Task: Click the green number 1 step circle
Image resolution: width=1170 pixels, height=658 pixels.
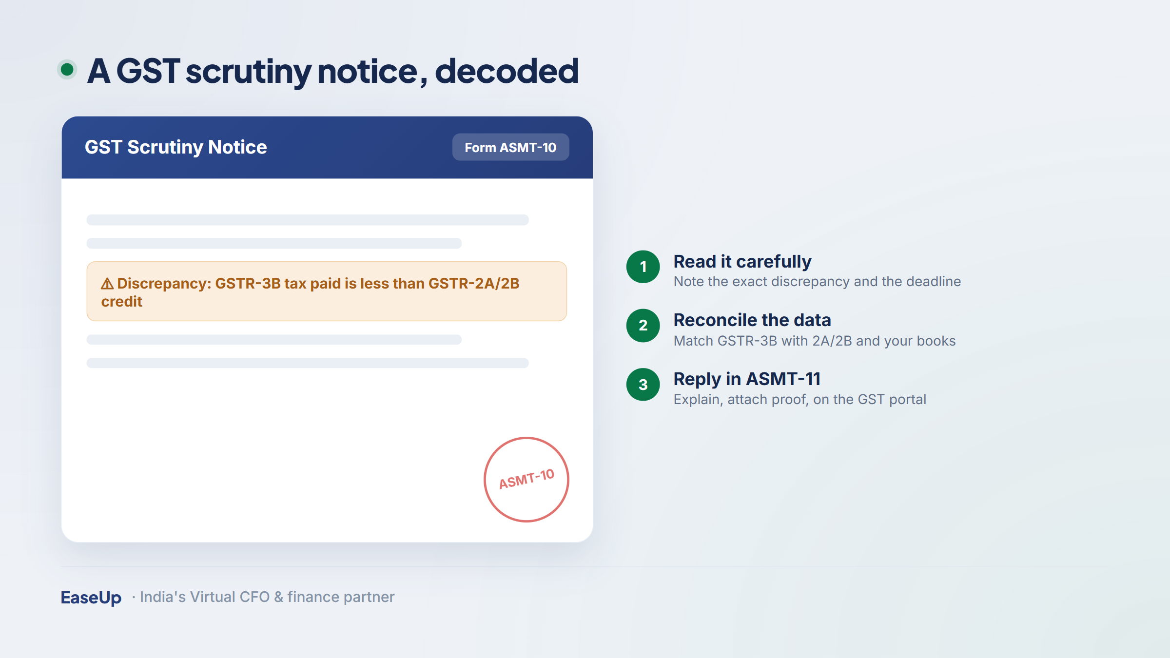Action: pos(643,267)
